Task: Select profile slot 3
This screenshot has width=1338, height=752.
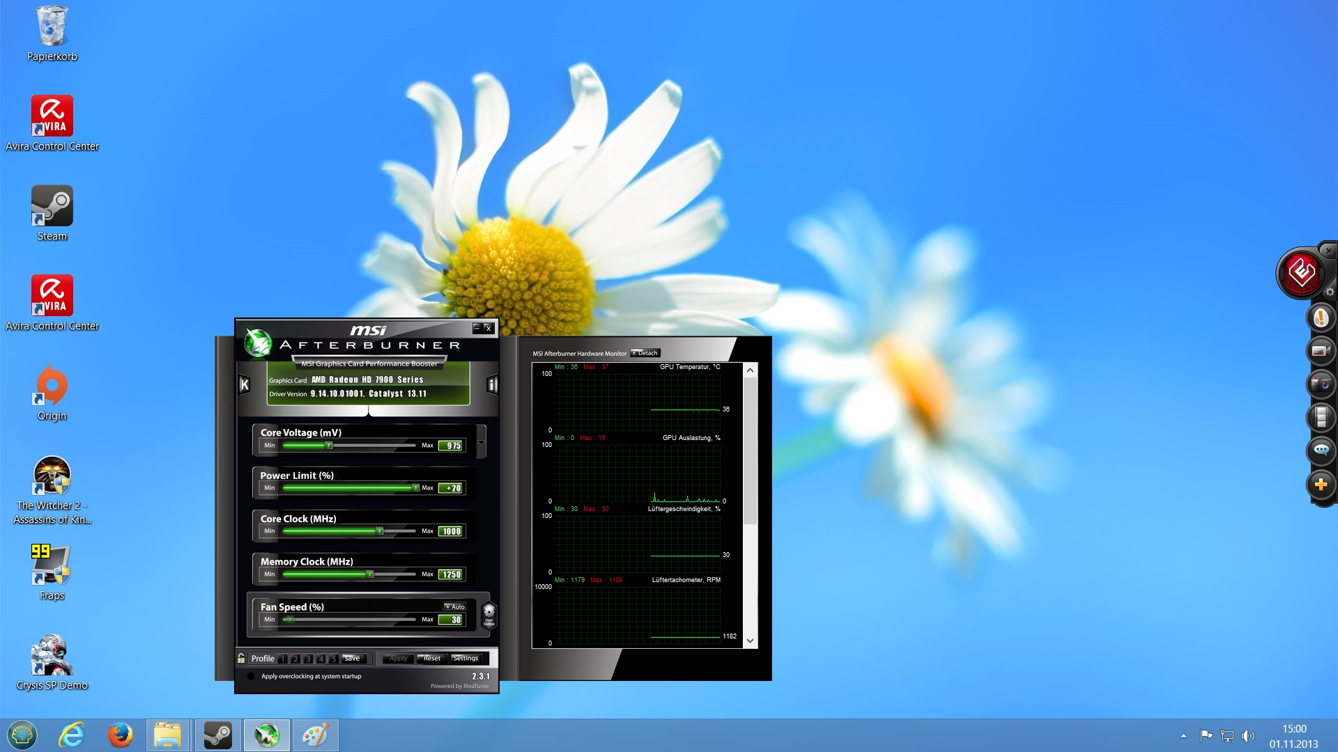Action: [308, 659]
